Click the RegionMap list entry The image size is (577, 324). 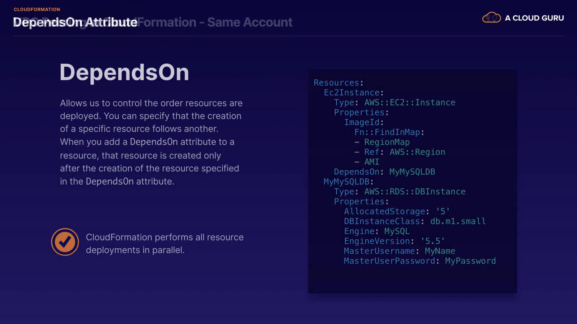pyautogui.click(x=387, y=142)
